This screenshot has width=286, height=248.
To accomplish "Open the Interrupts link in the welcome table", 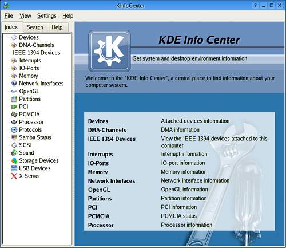I will tap(100, 154).
